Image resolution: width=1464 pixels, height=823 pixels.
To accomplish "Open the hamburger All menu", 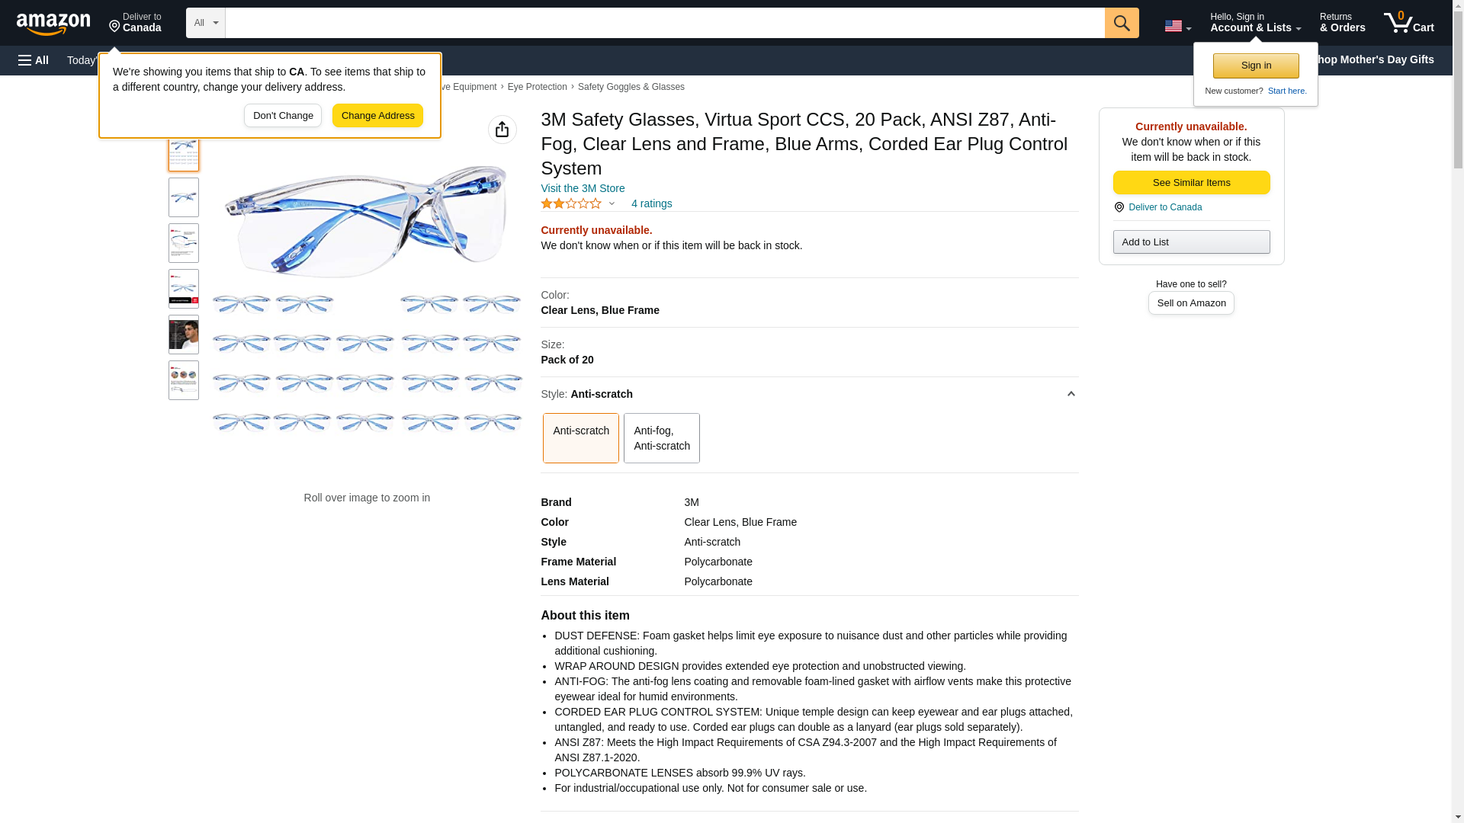I will coord(34,60).
